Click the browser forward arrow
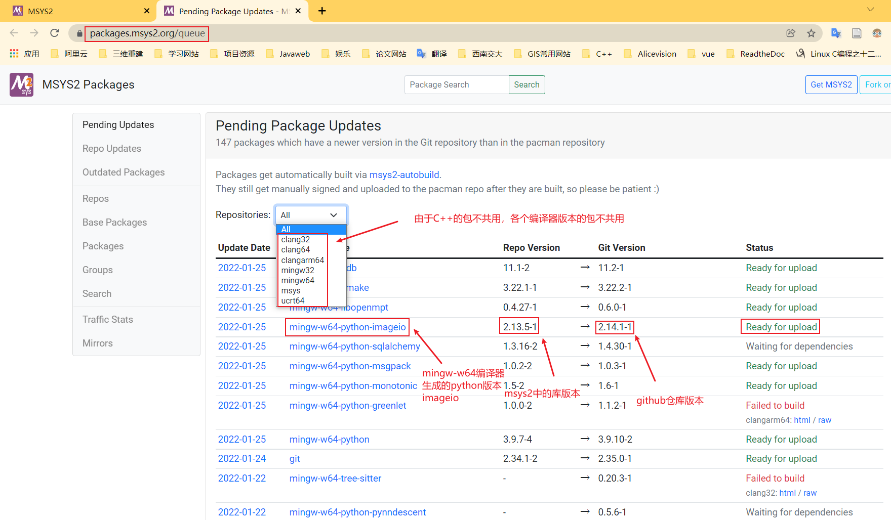The height and width of the screenshot is (520, 891). 34,33
